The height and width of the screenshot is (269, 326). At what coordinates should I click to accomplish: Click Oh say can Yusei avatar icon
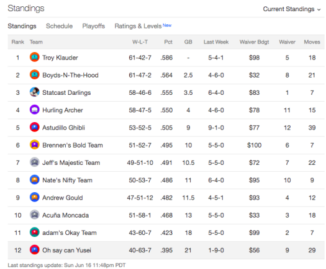tap(35, 250)
